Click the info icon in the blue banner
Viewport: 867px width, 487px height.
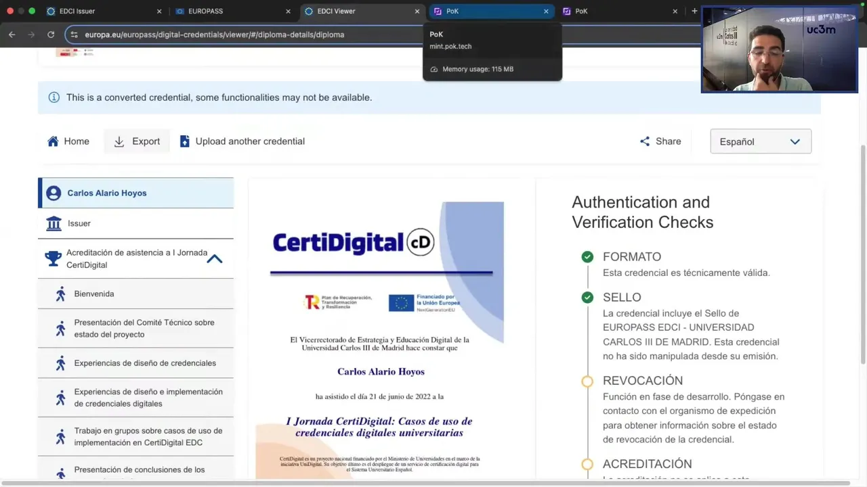54,97
